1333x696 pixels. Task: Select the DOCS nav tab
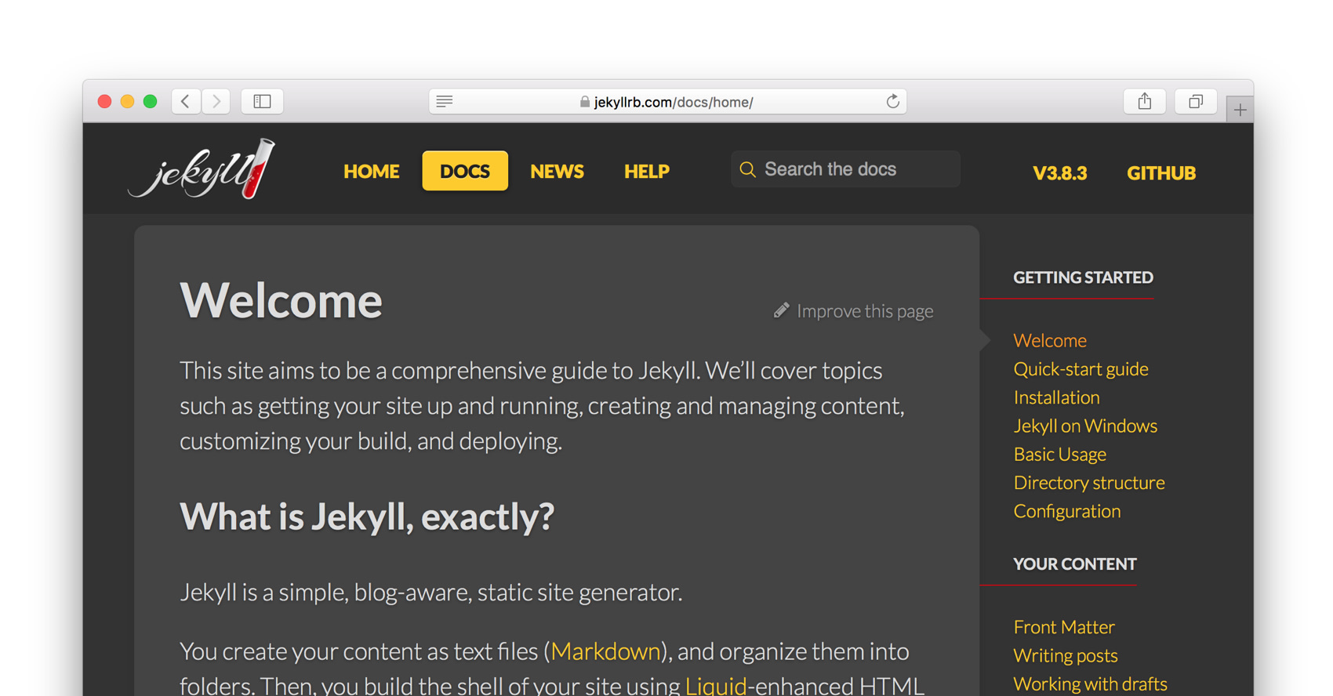click(x=465, y=171)
